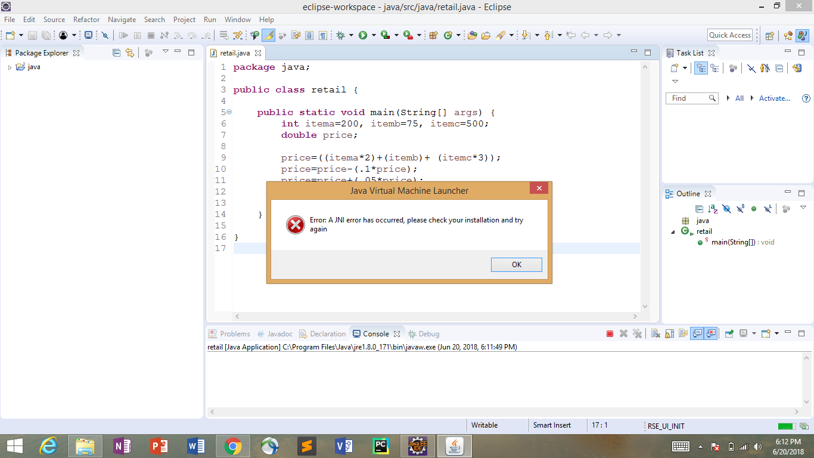The width and height of the screenshot is (814, 458).
Task: Click the green Run button in toolbar
Action: (x=362, y=35)
